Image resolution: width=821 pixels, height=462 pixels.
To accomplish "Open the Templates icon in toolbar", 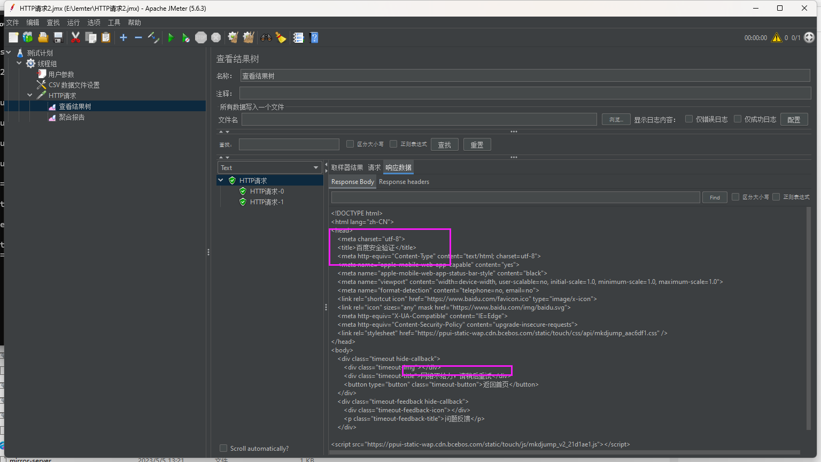I will (28, 37).
